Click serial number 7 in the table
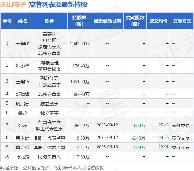The image size is (194, 171). point(7,125)
